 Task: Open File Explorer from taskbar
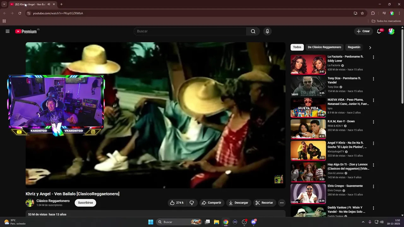(217, 222)
